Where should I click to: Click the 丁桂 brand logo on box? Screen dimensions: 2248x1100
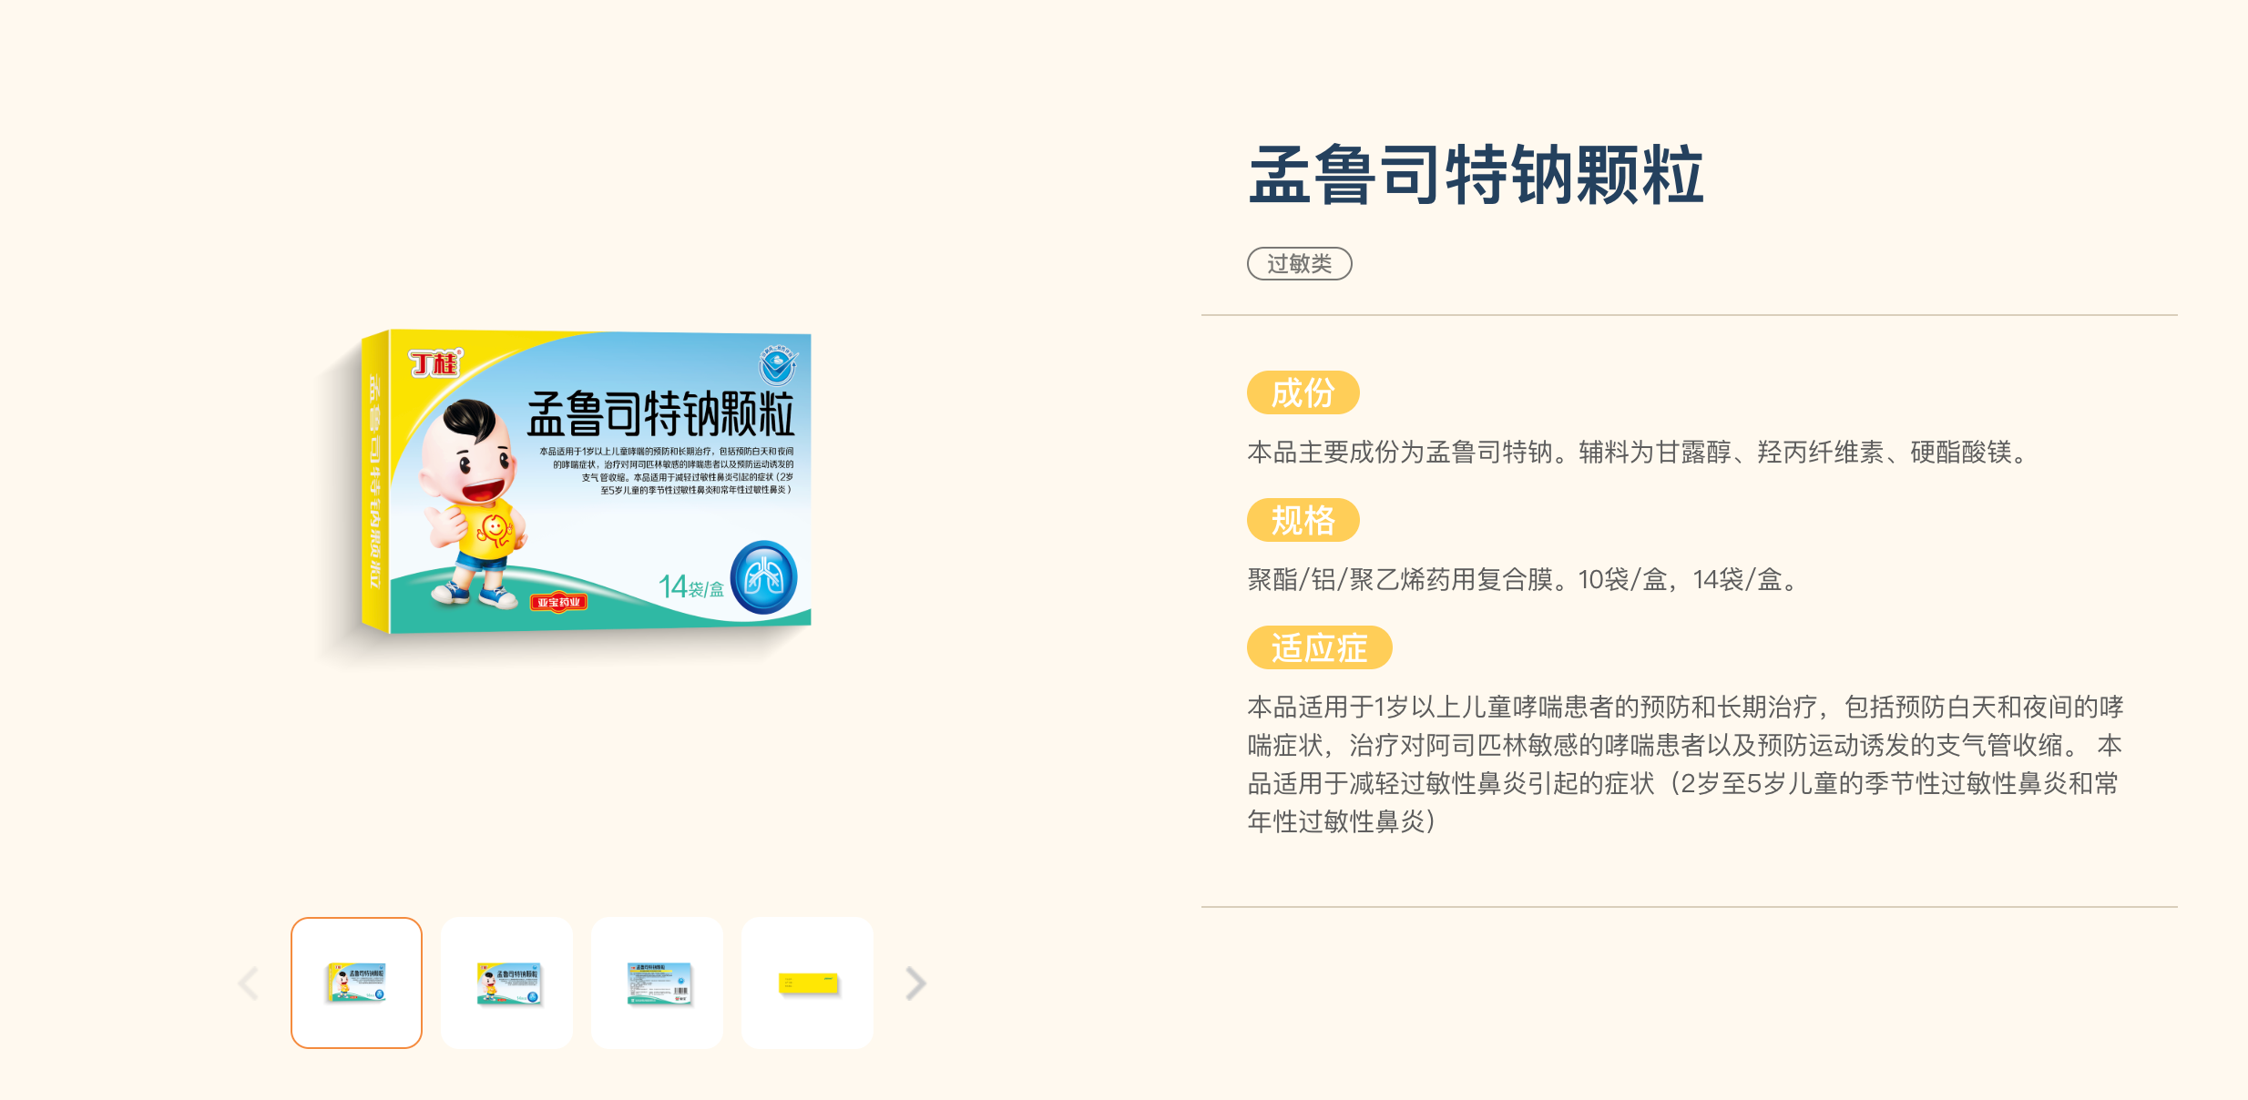pyautogui.click(x=435, y=362)
